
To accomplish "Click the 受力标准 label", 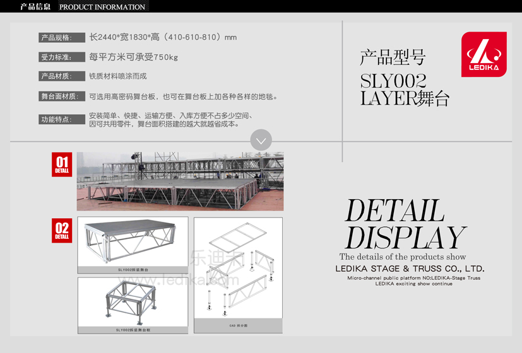I will (62, 57).
